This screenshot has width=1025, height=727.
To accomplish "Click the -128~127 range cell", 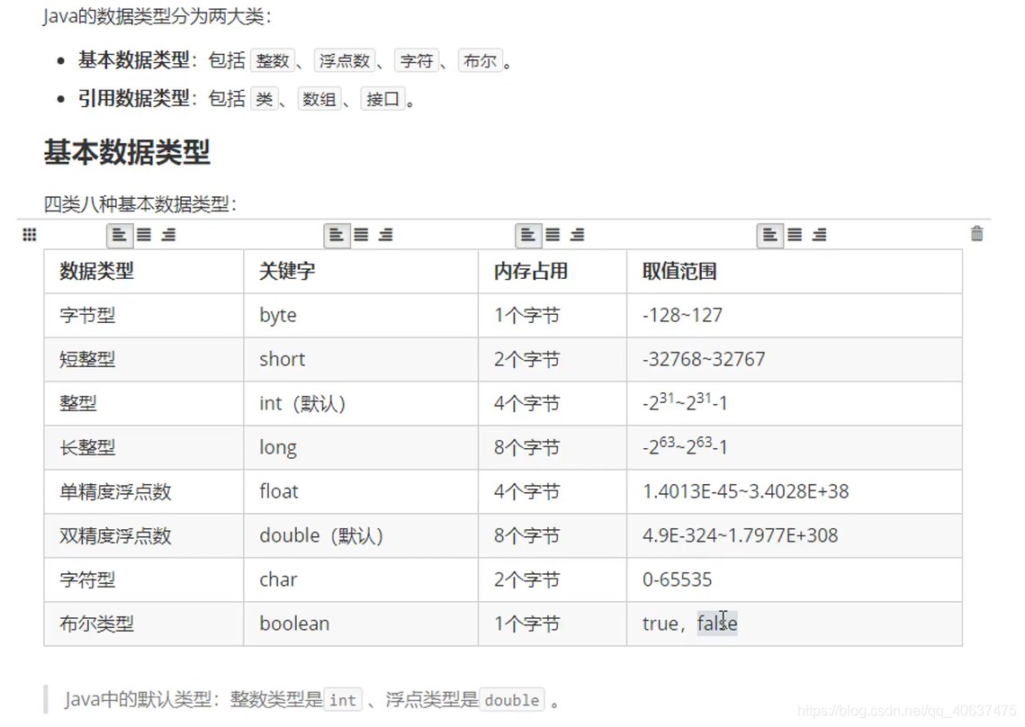I will click(795, 315).
